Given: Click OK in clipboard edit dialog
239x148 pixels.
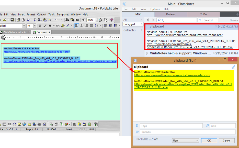Looking at the screenshot, I should point(209,141).
